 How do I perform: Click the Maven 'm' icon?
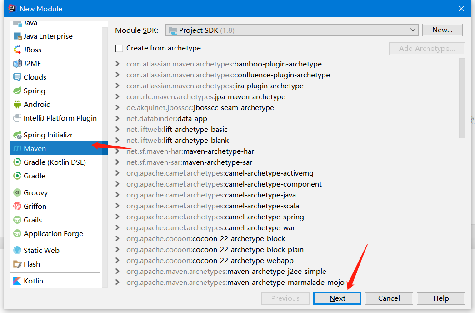coord(18,149)
